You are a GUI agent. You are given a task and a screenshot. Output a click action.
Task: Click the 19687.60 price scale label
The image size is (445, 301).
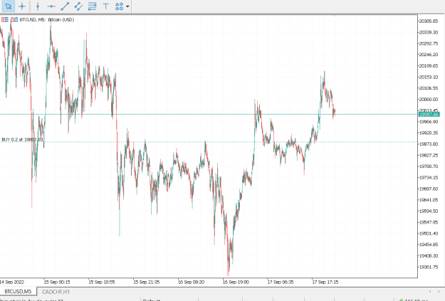tap(429, 189)
